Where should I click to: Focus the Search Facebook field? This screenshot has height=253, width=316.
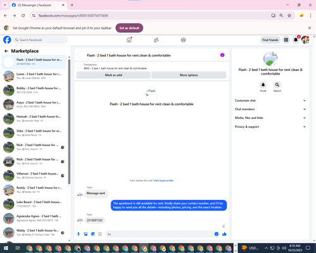[40, 40]
